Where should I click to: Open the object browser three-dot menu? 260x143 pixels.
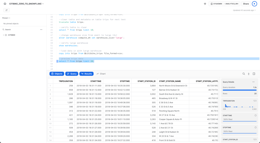41,30
